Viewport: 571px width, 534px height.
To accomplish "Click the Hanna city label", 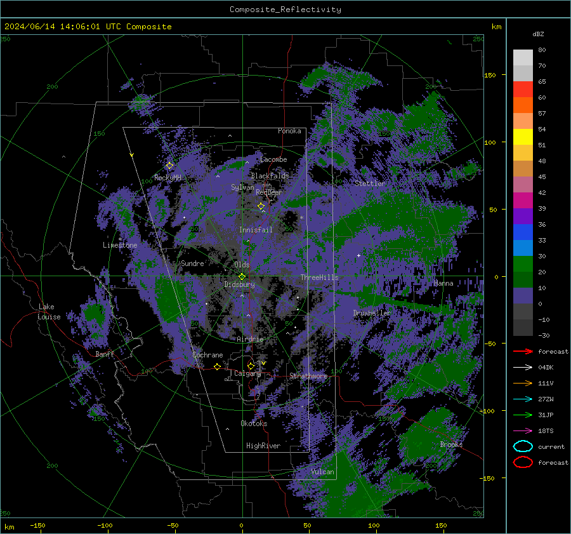I will pos(443,283).
